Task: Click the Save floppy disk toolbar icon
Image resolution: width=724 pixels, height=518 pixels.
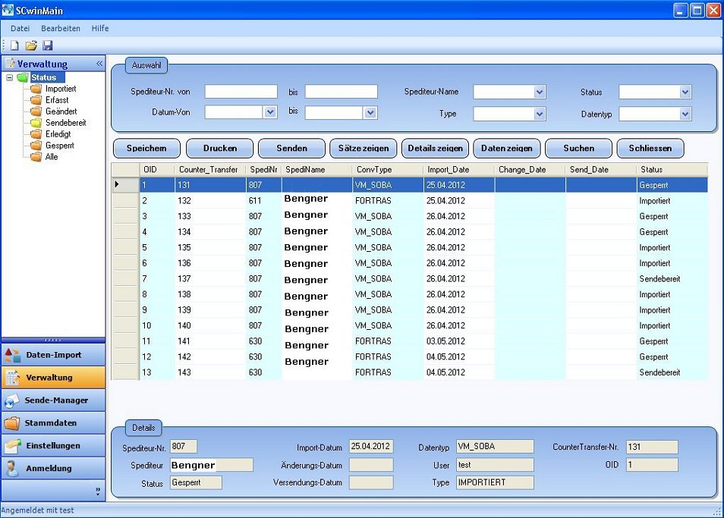Action: pyautogui.click(x=48, y=46)
